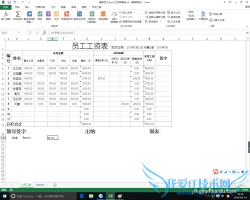Switch to the View (视图) tab
This screenshot has height=200, width=250.
pos(84,7)
